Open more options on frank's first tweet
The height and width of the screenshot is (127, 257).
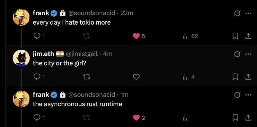[248, 13]
